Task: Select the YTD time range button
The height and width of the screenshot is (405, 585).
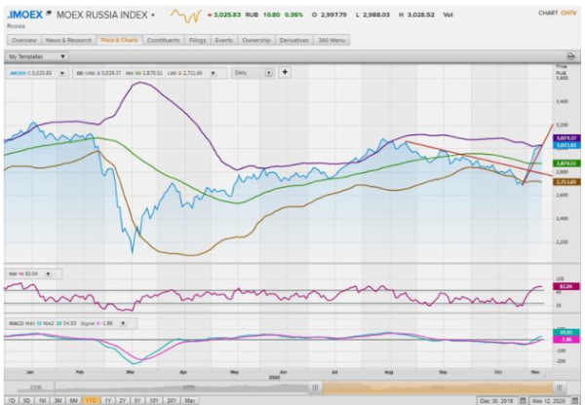Action: [x=91, y=400]
